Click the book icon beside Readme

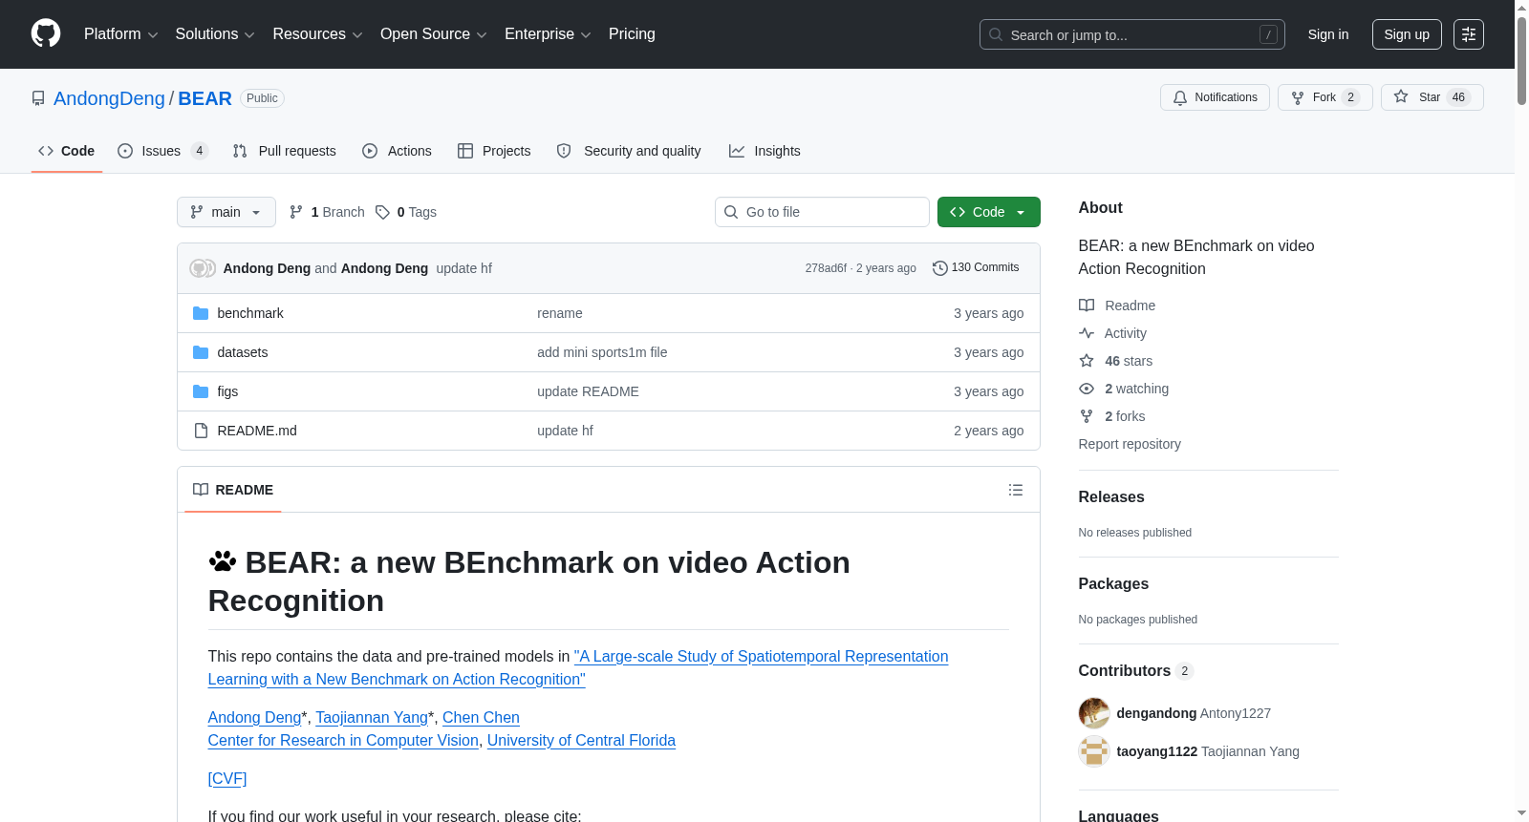click(x=1087, y=306)
